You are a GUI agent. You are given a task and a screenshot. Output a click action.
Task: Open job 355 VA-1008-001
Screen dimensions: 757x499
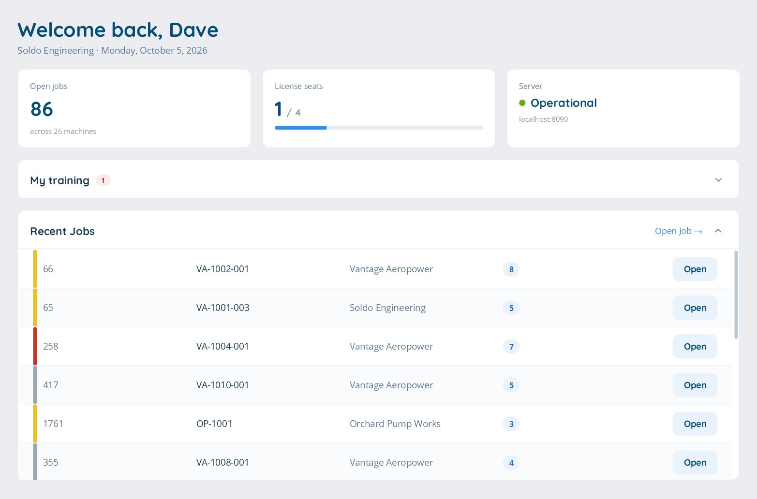click(x=695, y=463)
